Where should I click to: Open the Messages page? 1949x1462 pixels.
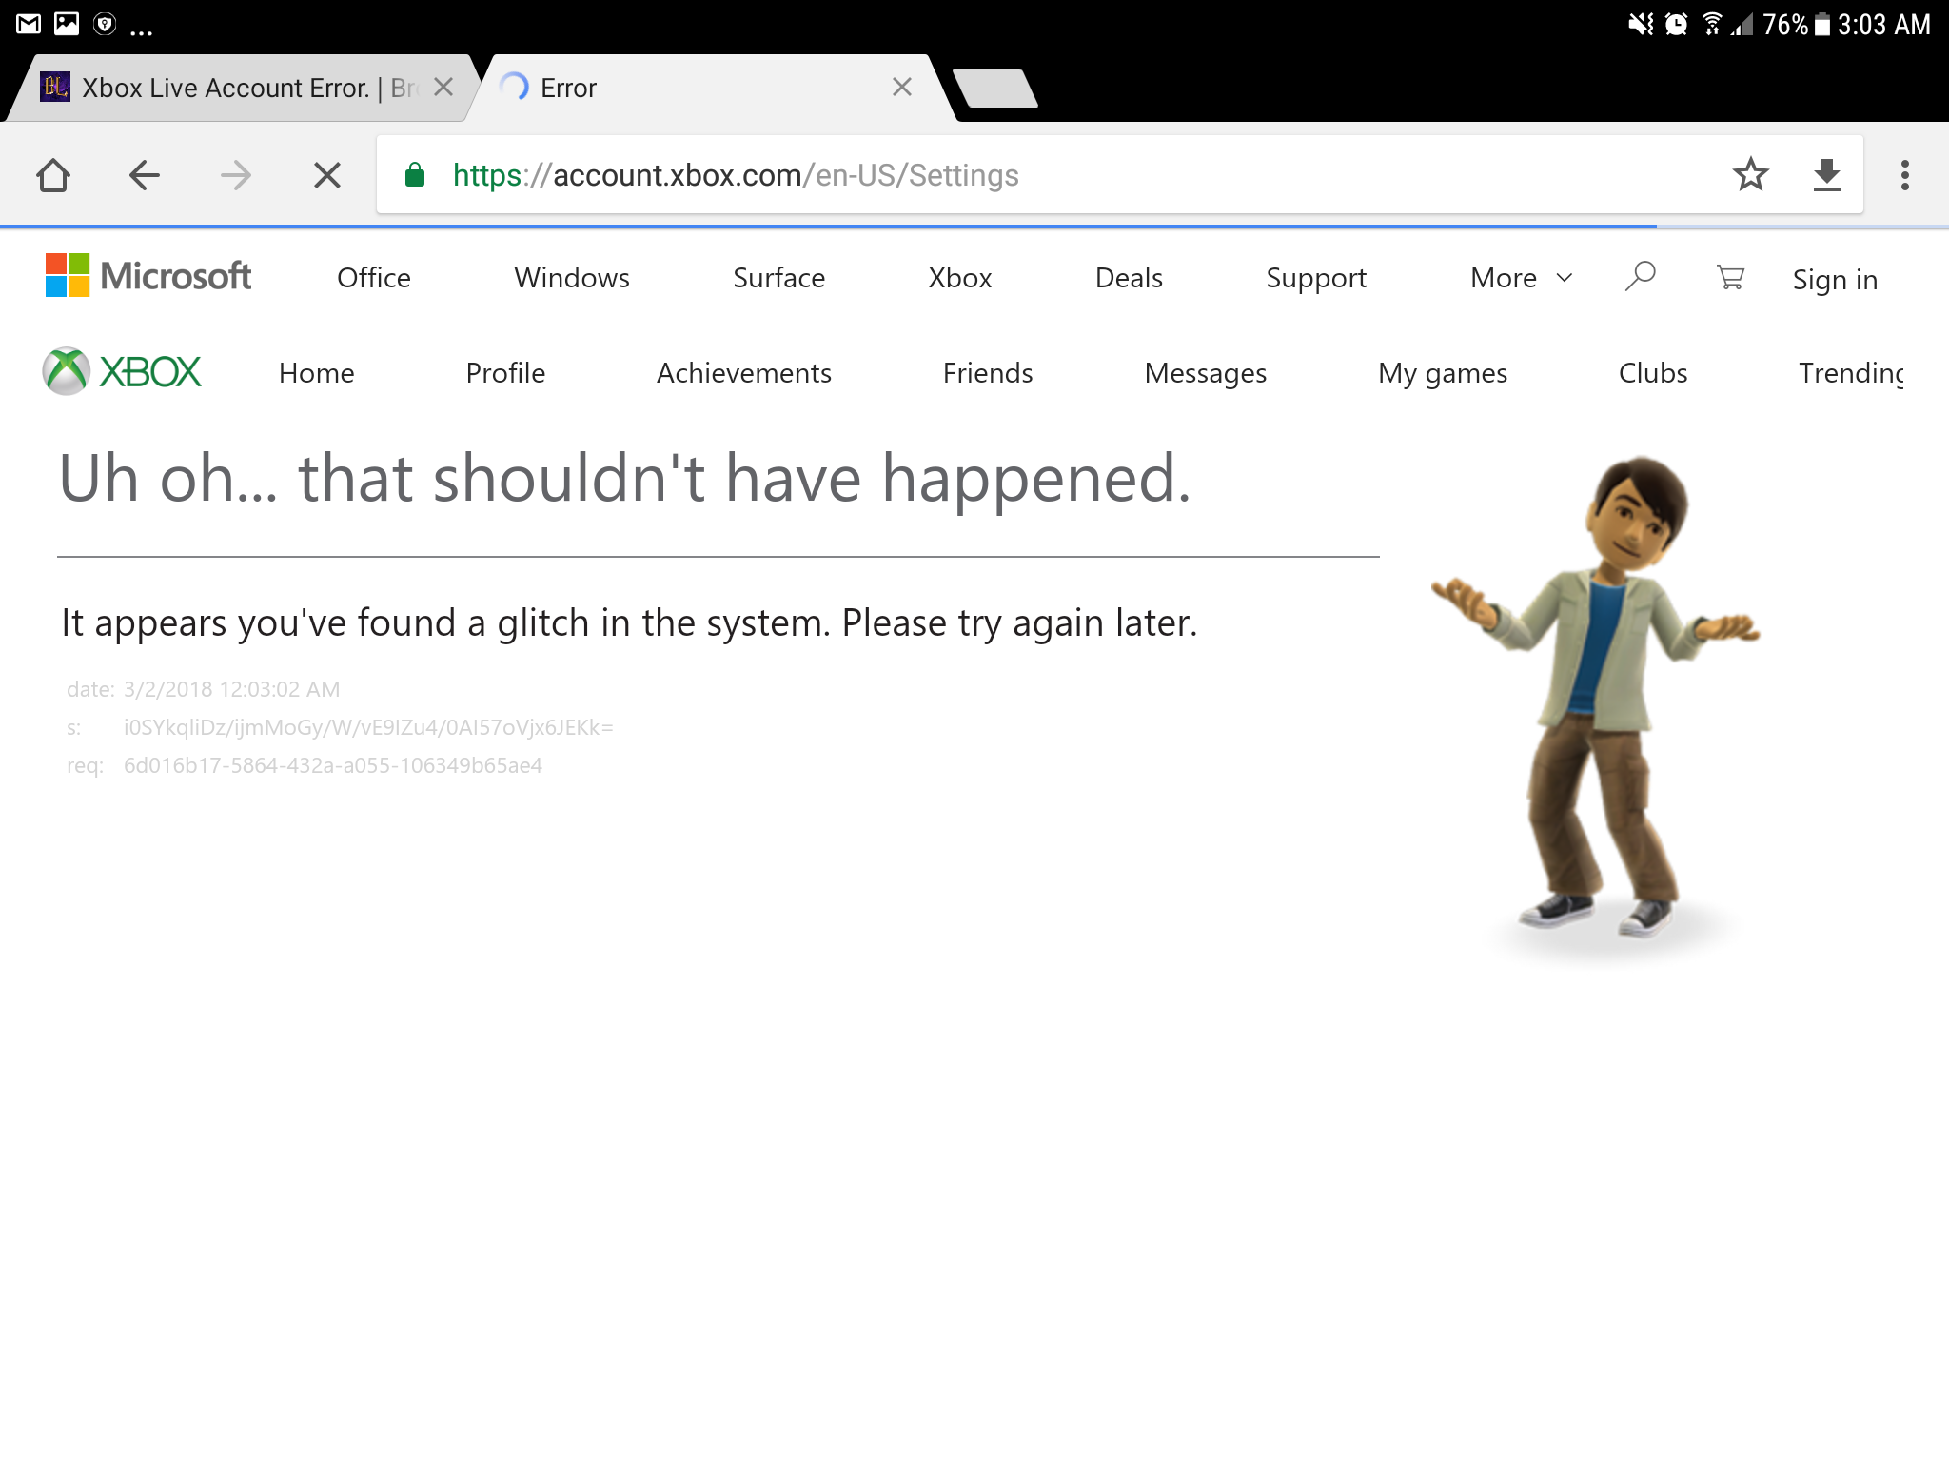pos(1206,374)
